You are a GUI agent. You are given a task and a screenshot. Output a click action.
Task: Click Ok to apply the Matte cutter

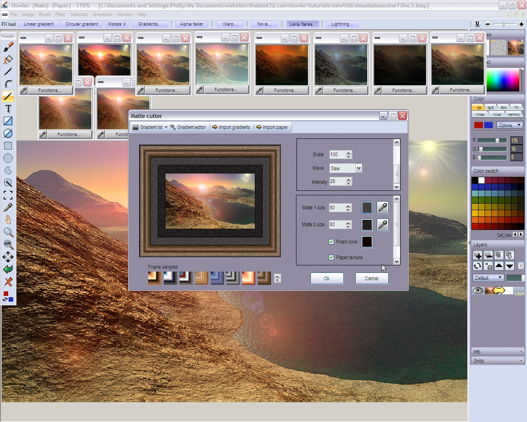(327, 278)
